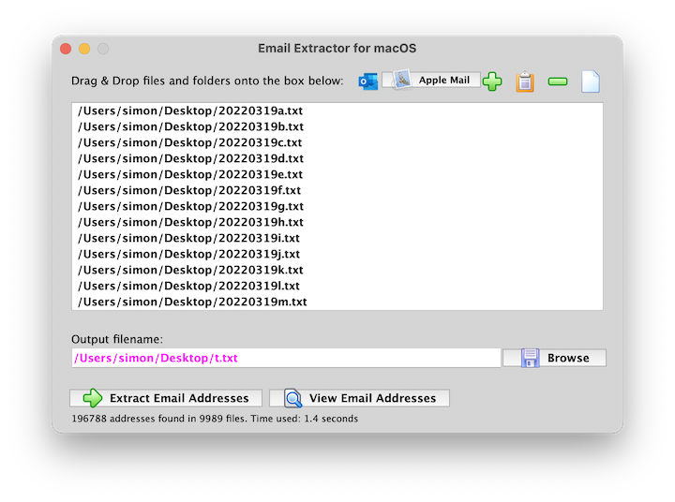Select file 20220319d.txt in the list
The width and height of the screenshot is (675, 502).
(x=337, y=158)
